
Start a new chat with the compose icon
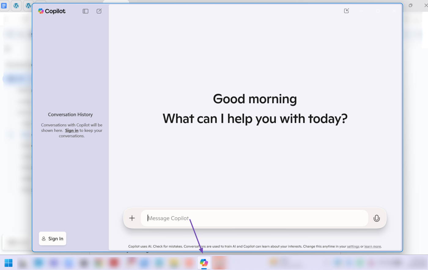99,11
